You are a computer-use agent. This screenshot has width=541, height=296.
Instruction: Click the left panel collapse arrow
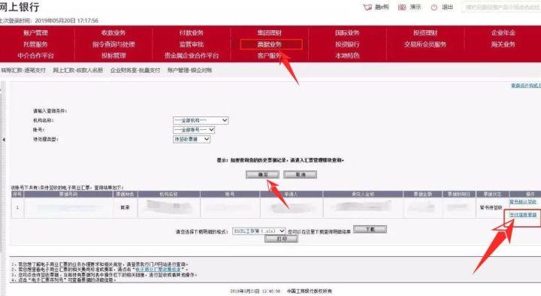pyautogui.click(x=4, y=140)
